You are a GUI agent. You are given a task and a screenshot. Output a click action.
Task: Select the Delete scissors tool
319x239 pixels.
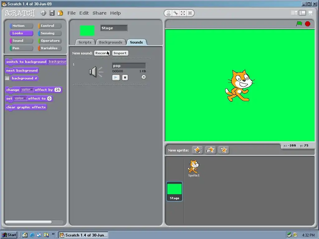176,13
